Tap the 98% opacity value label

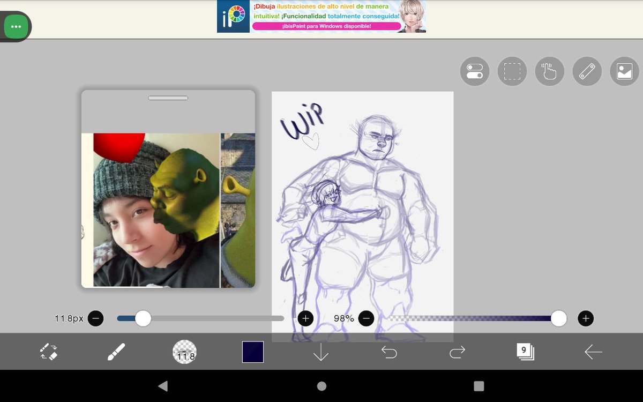(343, 318)
